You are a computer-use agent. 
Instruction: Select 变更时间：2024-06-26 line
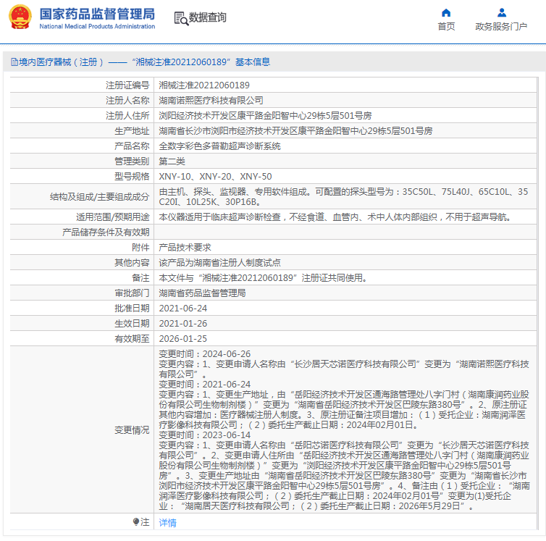point(205,354)
